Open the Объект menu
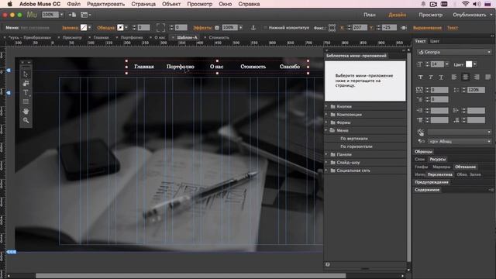Screen dimensions: 496x279 point(171,4)
